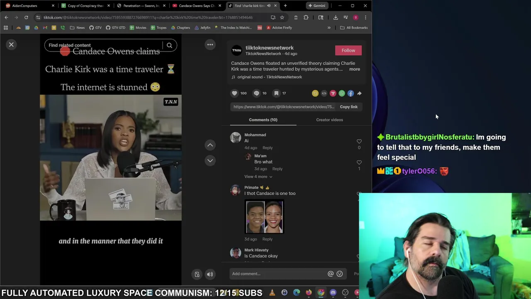The width and height of the screenshot is (531, 299).
Task: Get embed code with the embed icon
Action: click(324, 93)
